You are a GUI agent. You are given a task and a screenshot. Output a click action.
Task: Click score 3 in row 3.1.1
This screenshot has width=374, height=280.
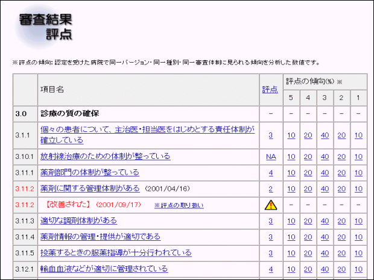pyautogui.click(x=271, y=135)
